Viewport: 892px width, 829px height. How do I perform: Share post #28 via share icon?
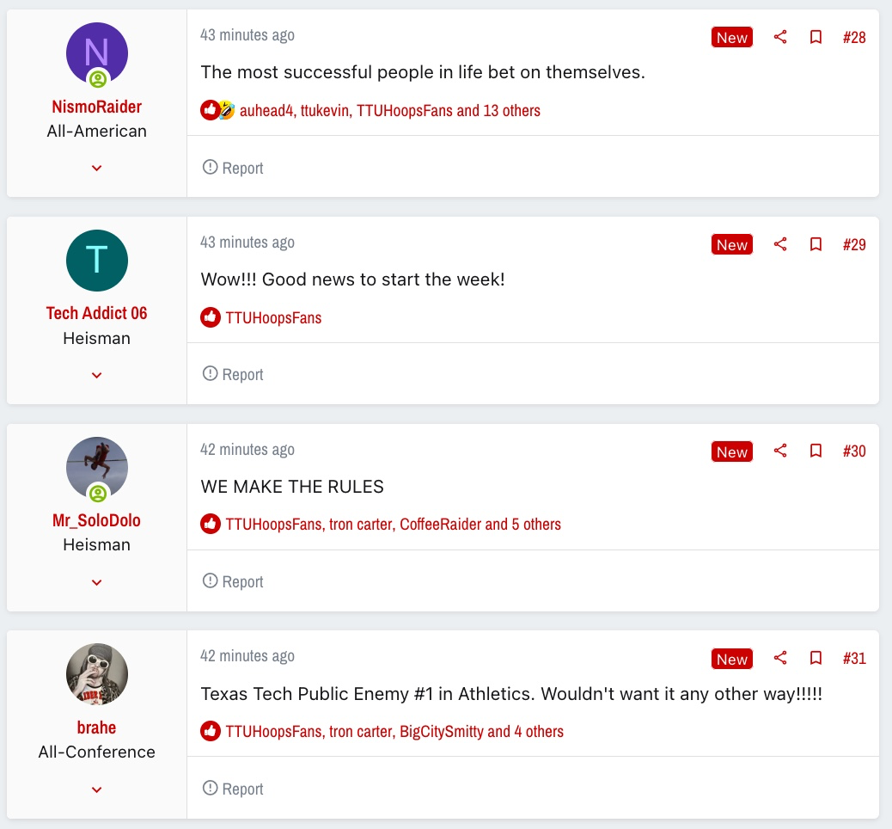click(780, 37)
